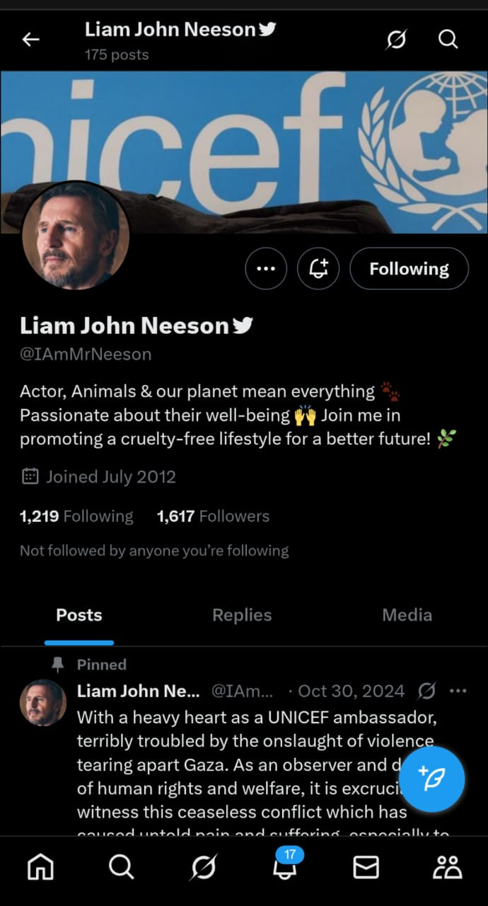Open Communities icon in bottom navigation
488x906 pixels.
tap(447, 866)
